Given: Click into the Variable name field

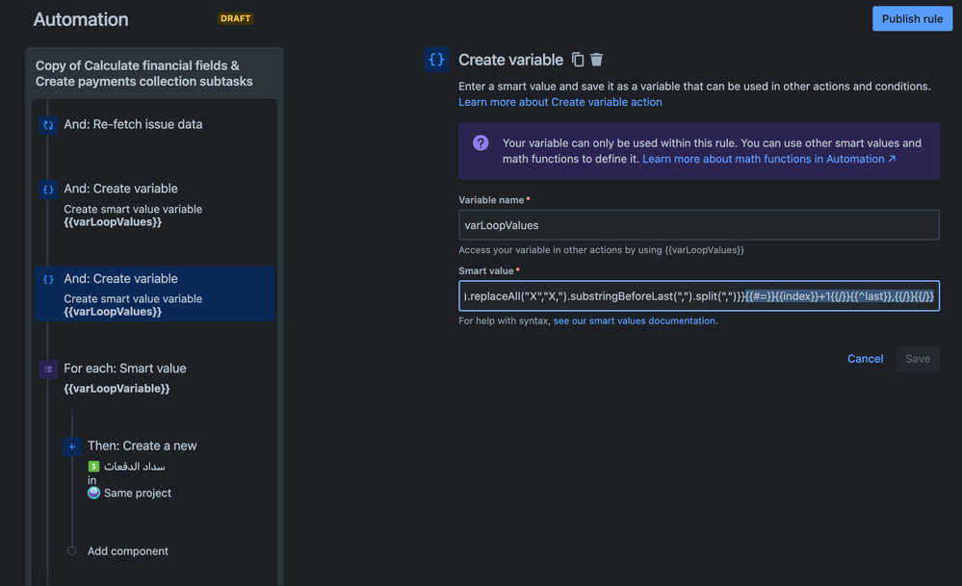Looking at the screenshot, I should (x=698, y=225).
